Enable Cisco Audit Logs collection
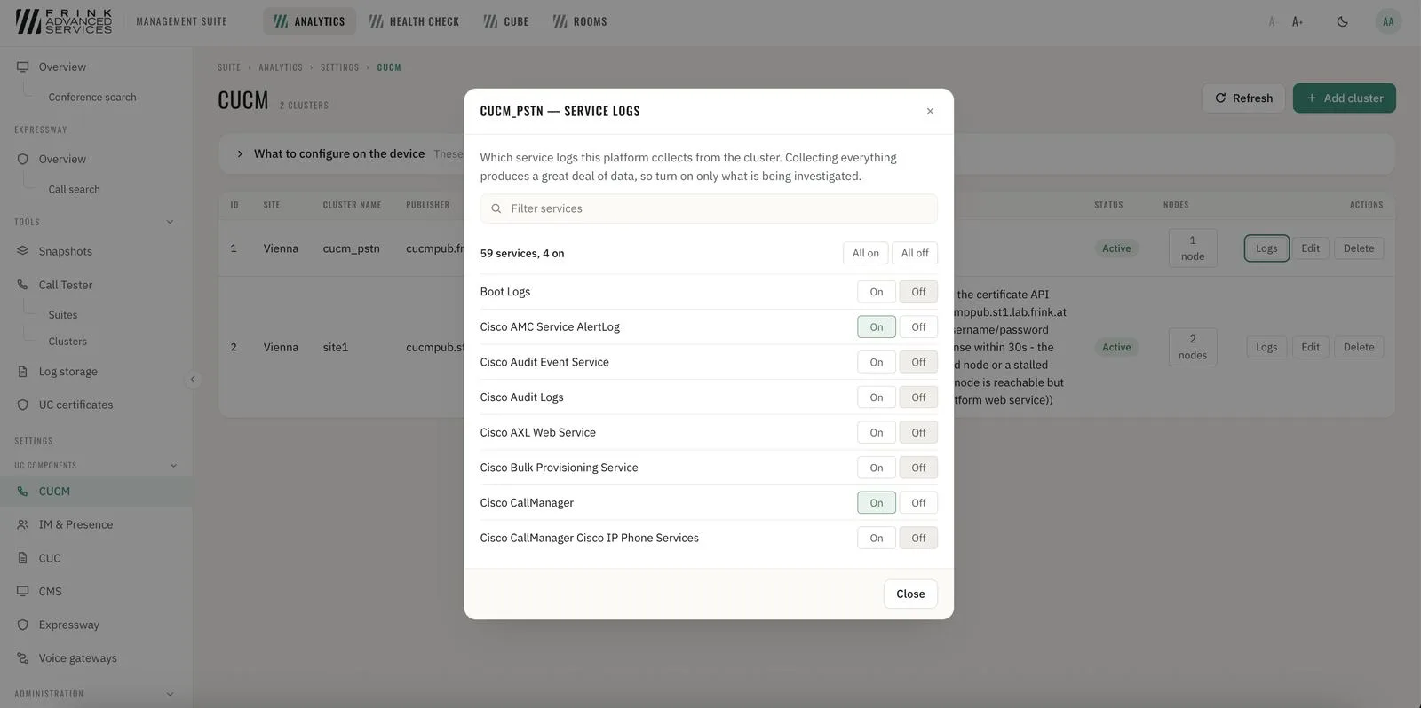 tap(877, 397)
